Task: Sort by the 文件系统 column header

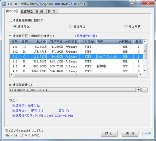Action: tap(88, 42)
